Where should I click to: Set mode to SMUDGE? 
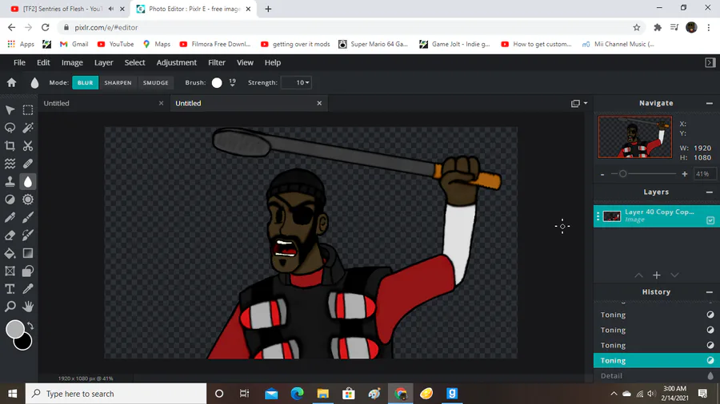point(156,82)
